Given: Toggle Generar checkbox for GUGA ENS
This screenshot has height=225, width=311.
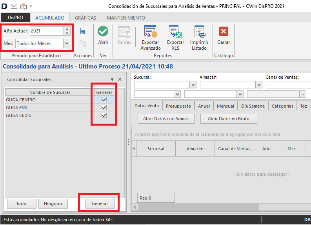Looking at the screenshot, I should [x=104, y=108].
